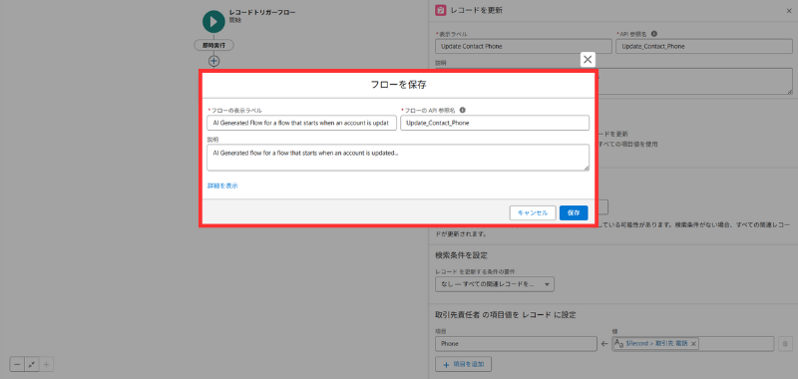
Task: Fit canvas to view button
Action: tap(32, 365)
